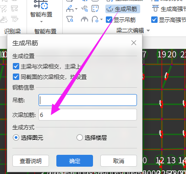
Task: Expand the arc beam icon dropdown arrow
Action: tap(101, 20)
